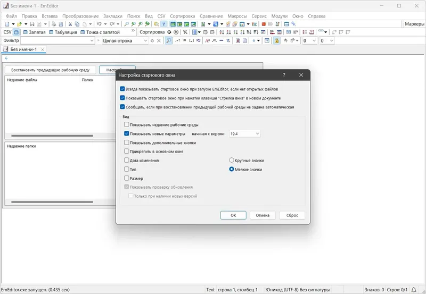Open the version 19.4 dropdown
The image size is (426, 294).
click(245, 134)
